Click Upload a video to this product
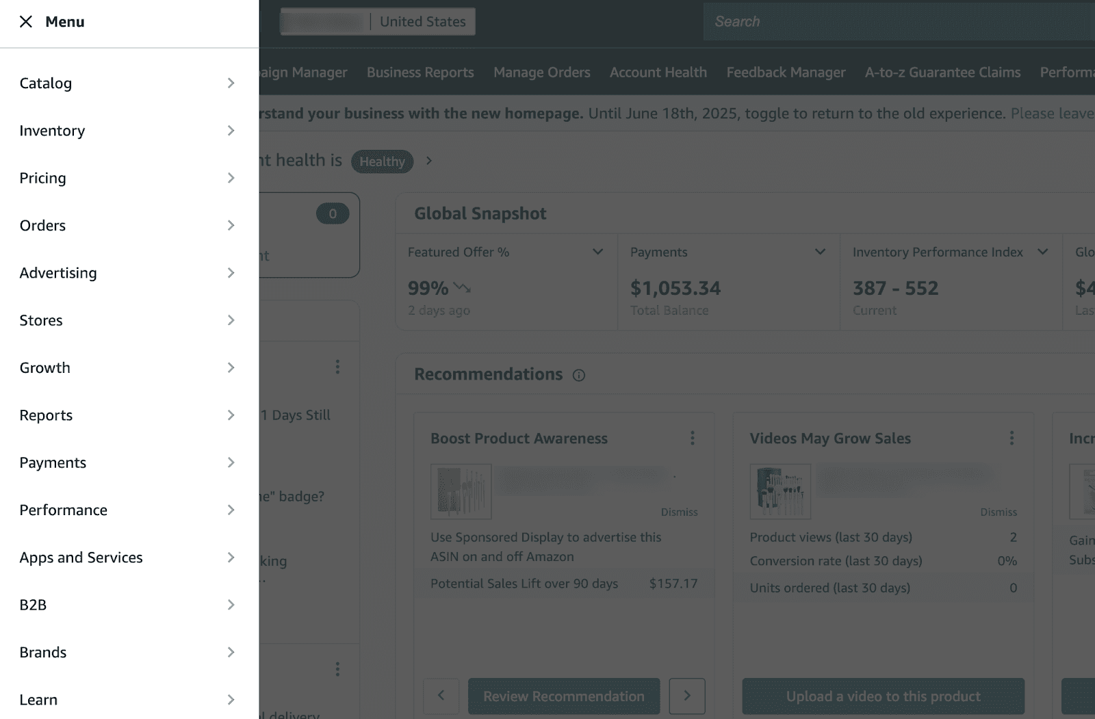Image resolution: width=1095 pixels, height=719 pixels. click(884, 696)
